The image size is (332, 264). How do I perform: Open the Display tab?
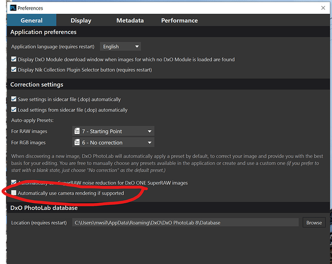pyautogui.click(x=81, y=20)
